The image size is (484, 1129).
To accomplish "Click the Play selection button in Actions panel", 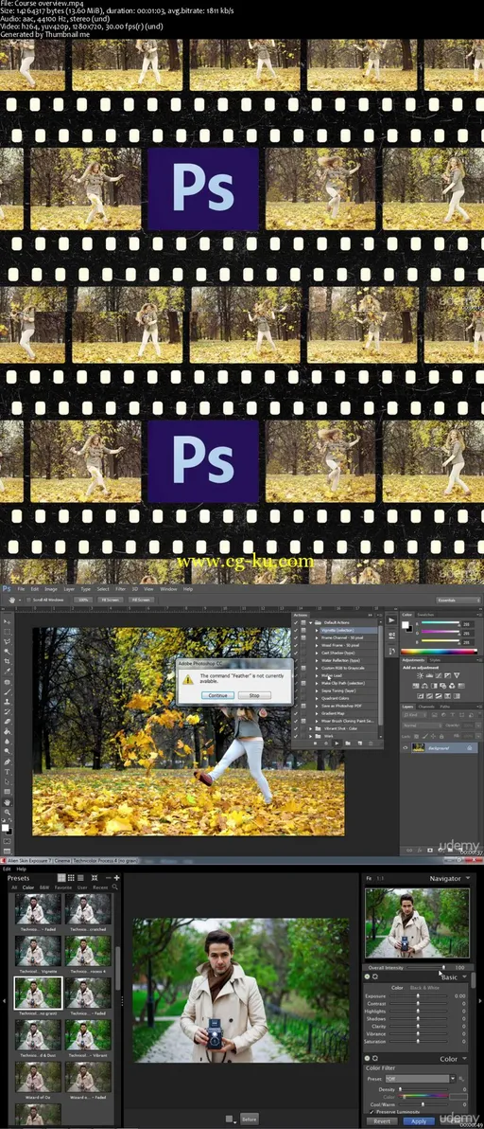I will point(337,743).
